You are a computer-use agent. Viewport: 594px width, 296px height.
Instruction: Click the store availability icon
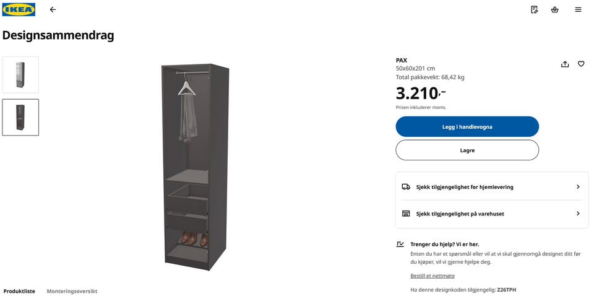click(406, 214)
